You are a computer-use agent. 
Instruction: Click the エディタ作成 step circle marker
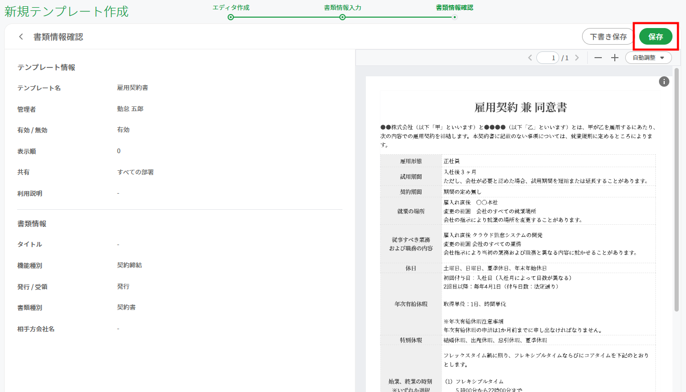(231, 17)
